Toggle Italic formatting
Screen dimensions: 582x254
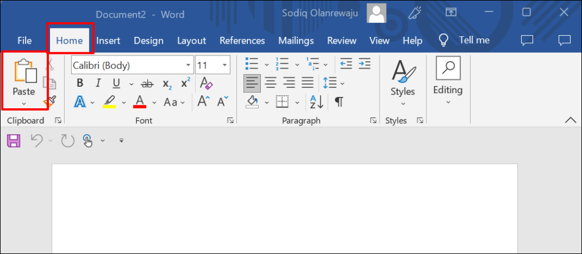click(98, 84)
